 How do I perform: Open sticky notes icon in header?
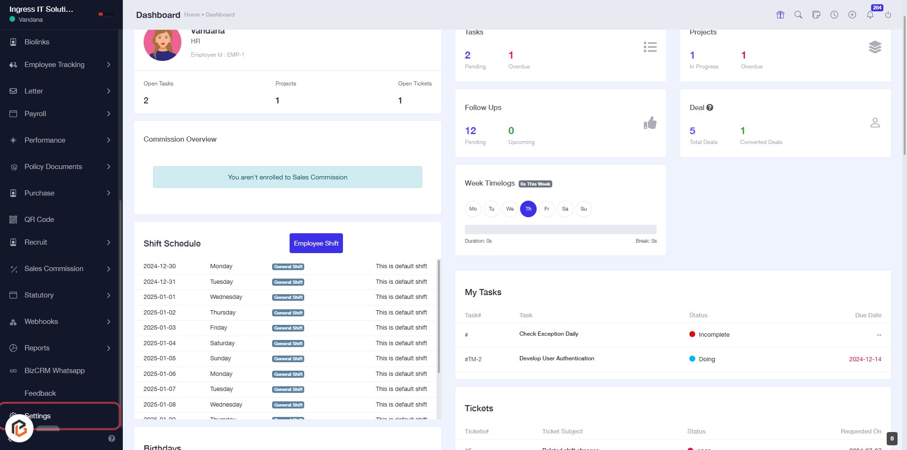coord(816,15)
